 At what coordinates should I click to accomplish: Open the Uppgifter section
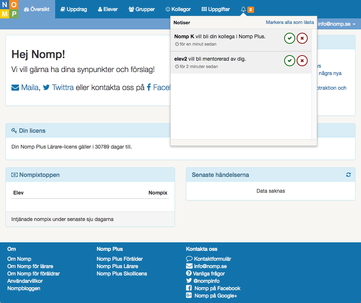click(215, 9)
